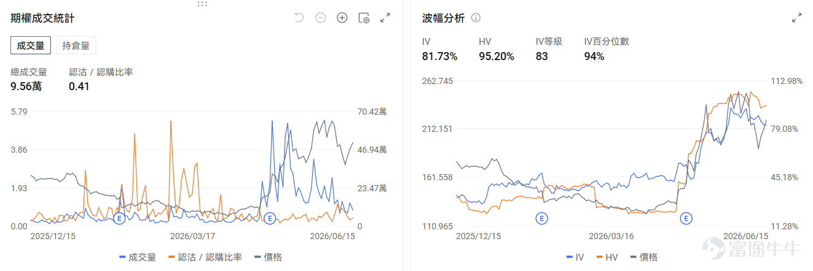Click the 46.94萬 volume axis label
The width and height of the screenshot is (813, 271).
[372, 150]
